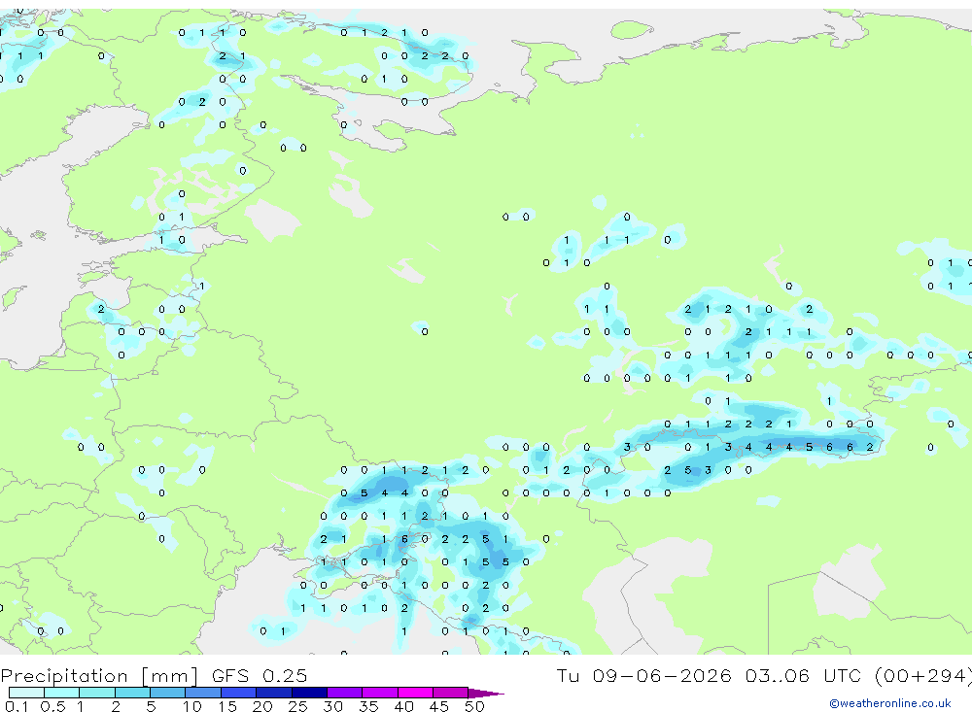Image resolution: width=972 pixels, height=712 pixels.
Task: Click the legend label '35'
Action: (368, 706)
